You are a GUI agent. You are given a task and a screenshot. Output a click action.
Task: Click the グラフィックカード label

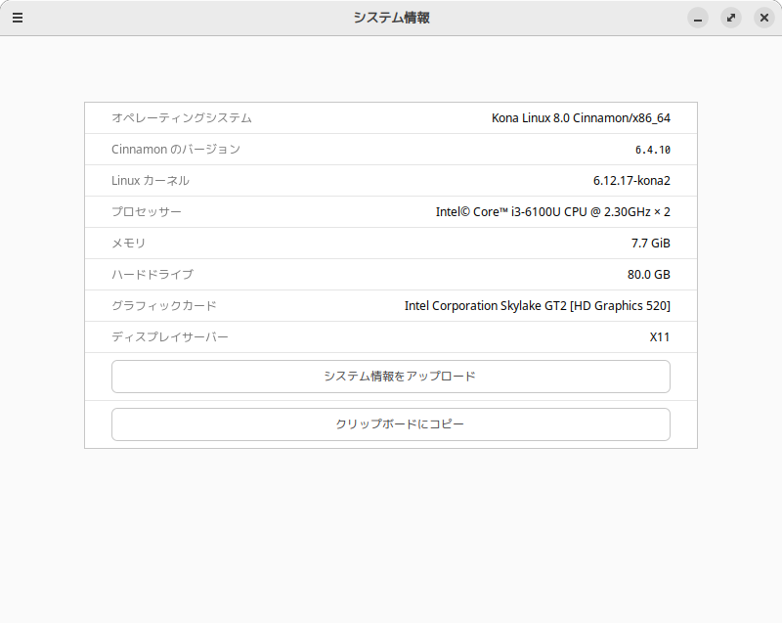click(164, 306)
